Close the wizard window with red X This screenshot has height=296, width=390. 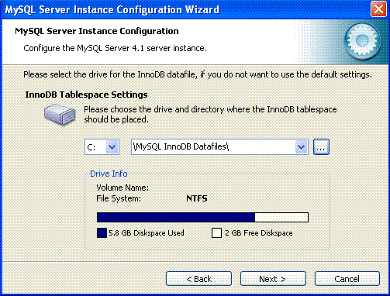click(378, 9)
